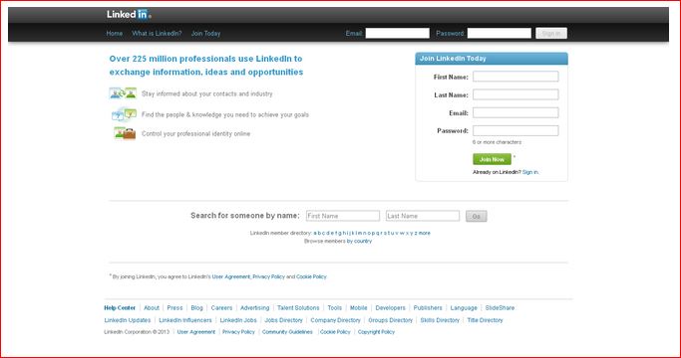This screenshot has height=358, width=681.
Task: Click 'LinkedIn Corporation © 2013' text
Action: pyautogui.click(x=137, y=332)
